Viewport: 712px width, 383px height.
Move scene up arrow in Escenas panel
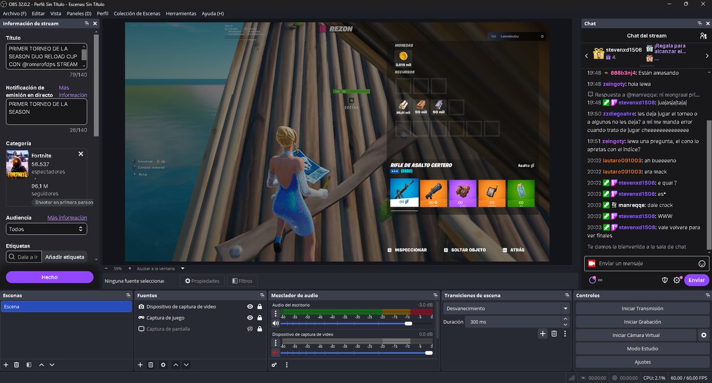(x=42, y=365)
